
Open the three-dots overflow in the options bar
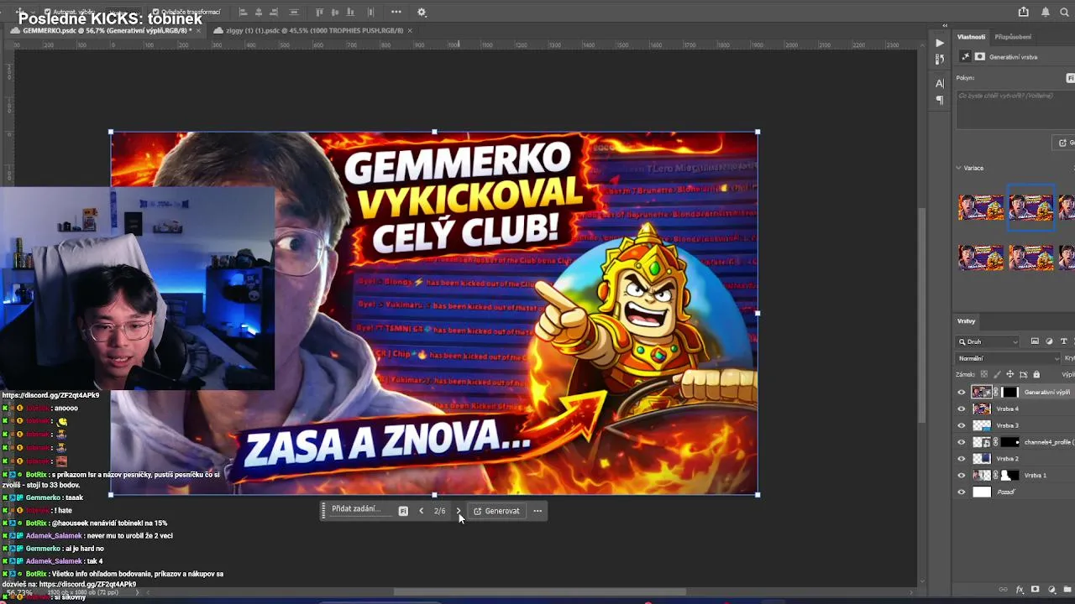[x=396, y=12]
